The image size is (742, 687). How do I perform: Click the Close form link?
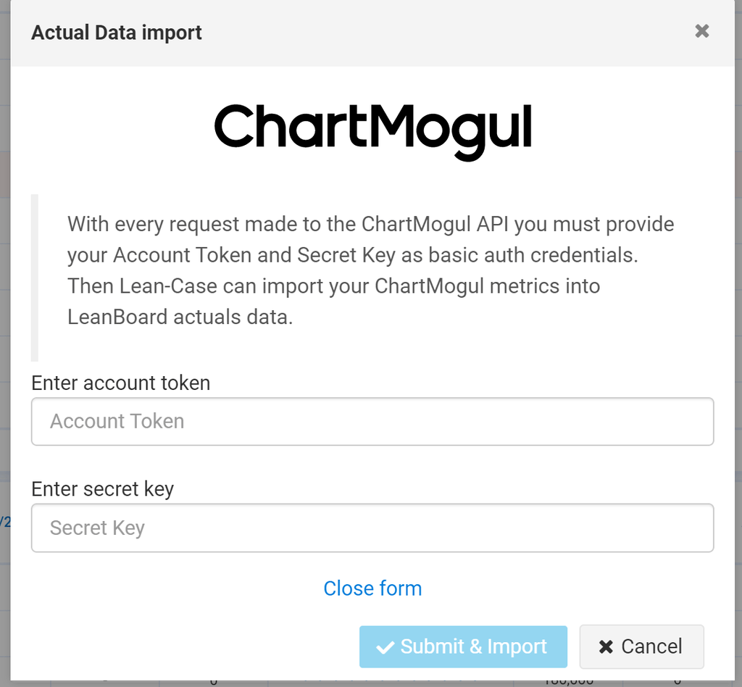pyautogui.click(x=372, y=588)
